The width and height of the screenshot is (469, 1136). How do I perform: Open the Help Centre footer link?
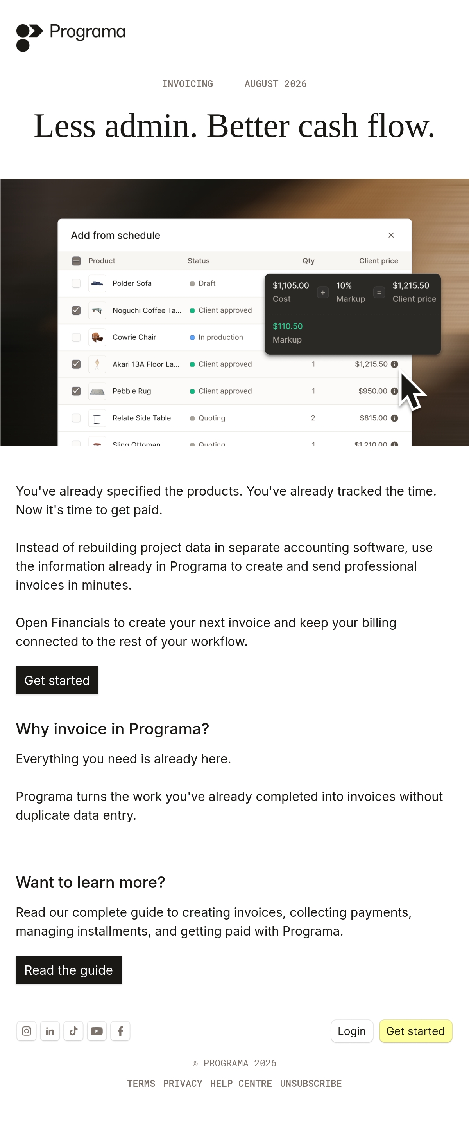point(241,1084)
